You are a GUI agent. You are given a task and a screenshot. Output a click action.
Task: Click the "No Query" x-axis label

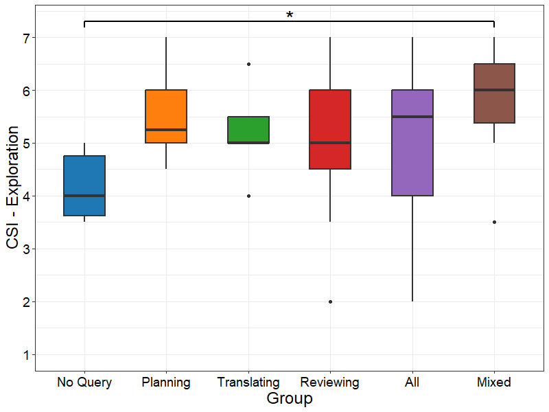tap(84, 382)
